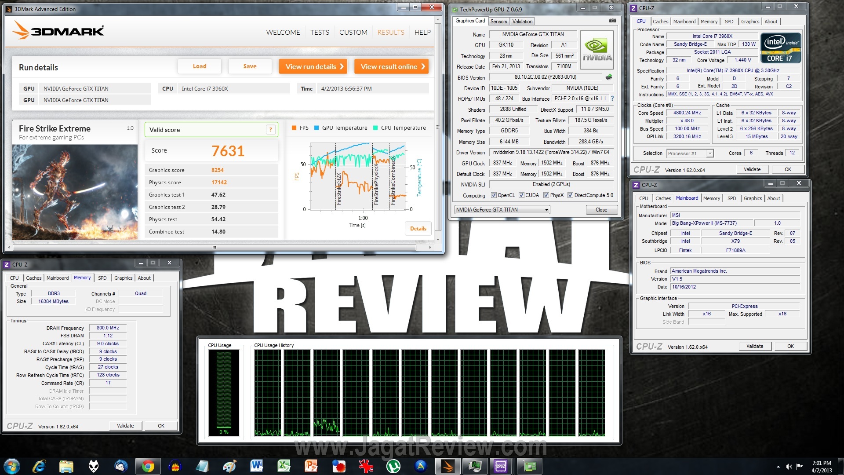This screenshot has width=844, height=475.
Task: Click the CPU-Z taskbar icon
Action: pyautogui.click(x=501, y=466)
